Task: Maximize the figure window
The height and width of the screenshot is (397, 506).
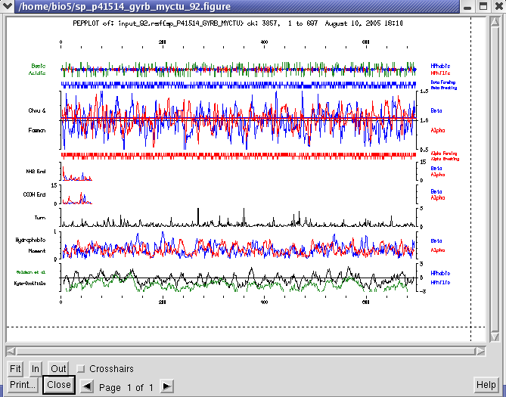Action: (x=482, y=7)
